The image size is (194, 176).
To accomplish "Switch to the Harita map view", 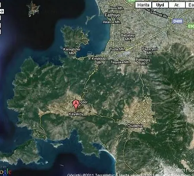I will pyautogui.click(x=144, y=5).
